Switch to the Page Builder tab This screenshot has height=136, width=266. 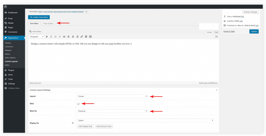coord(48,23)
